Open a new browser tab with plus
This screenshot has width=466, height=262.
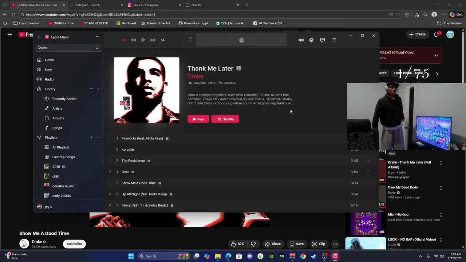point(247,5)
